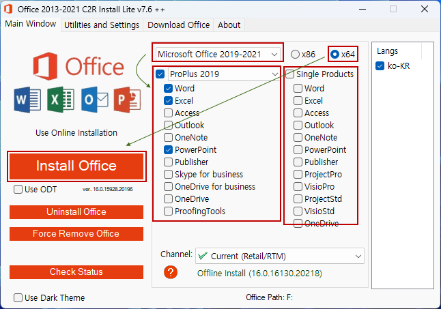Click the Outlook application icon
441x309 pixels.
point(95,100)
